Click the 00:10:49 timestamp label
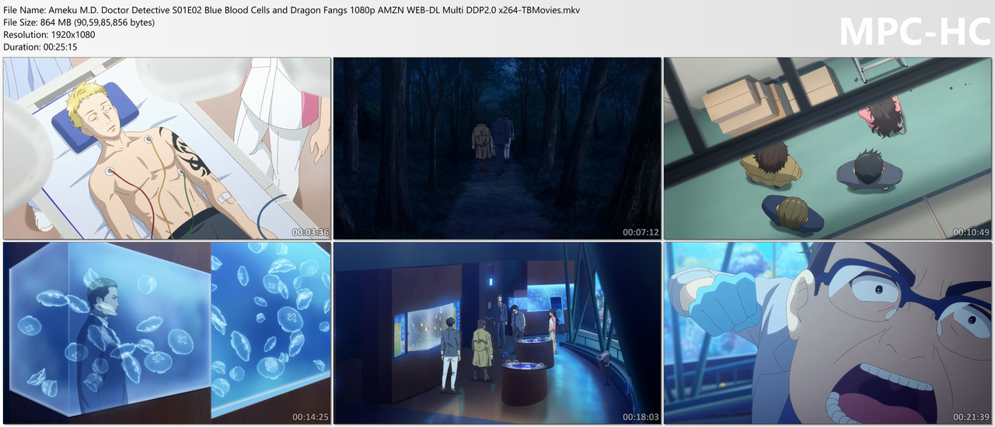The width and height of the screenshot is (995, 427). click(x=972, y=232)
